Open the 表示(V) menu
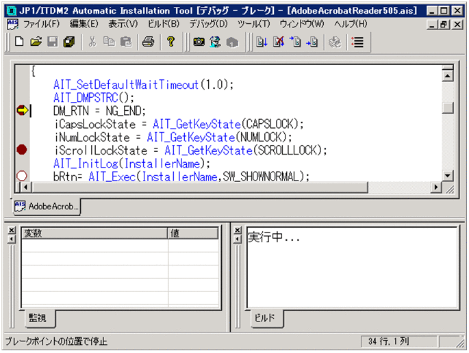 tap(123, 24)
